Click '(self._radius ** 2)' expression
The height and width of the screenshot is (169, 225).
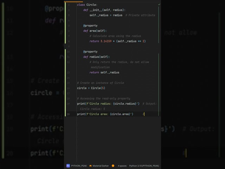[131, 41]
